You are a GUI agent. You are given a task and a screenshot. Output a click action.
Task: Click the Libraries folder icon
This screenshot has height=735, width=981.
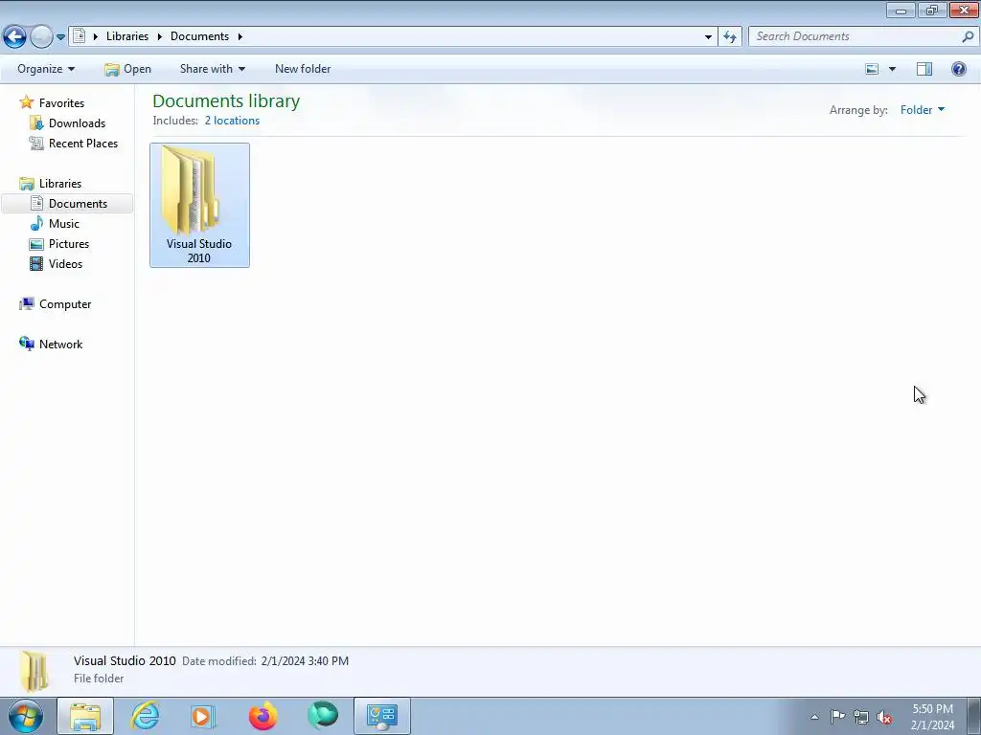(26, 183)
